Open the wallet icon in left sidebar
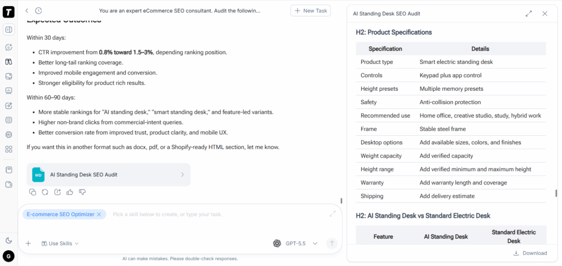 click(9, 184)
